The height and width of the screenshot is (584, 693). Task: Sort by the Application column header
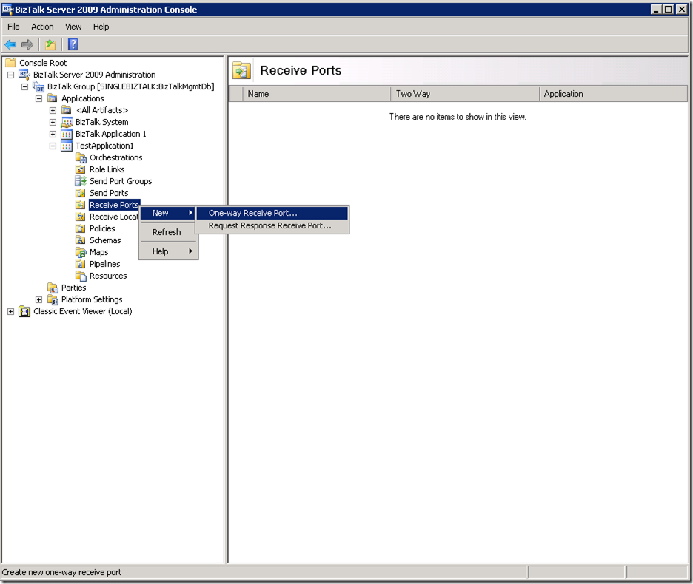613,94
